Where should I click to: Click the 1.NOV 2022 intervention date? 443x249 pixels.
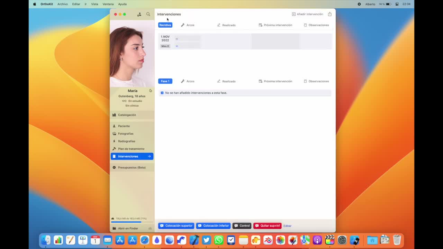[165, 38]
